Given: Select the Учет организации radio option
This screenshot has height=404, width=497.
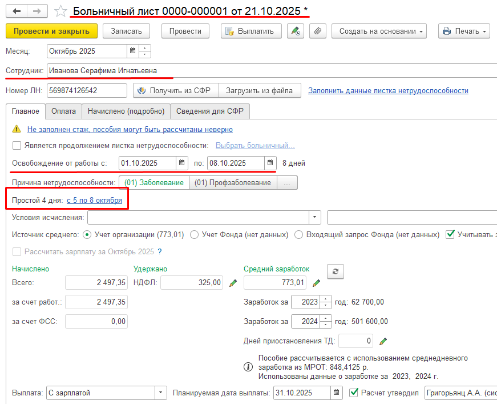Looking at the screenshot, I should pyautogui.click(x=87, y=235).
